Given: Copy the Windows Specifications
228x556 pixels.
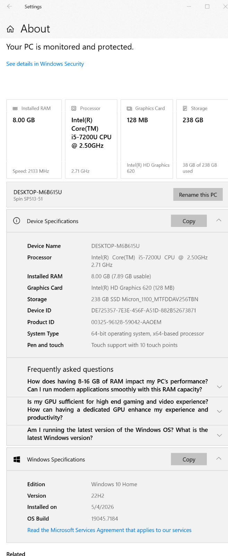Looking at the screenshot, I should [x=189, y=459].
